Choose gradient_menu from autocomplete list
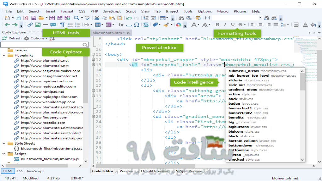Screen dimensions: 322x181 pos(243,90)
